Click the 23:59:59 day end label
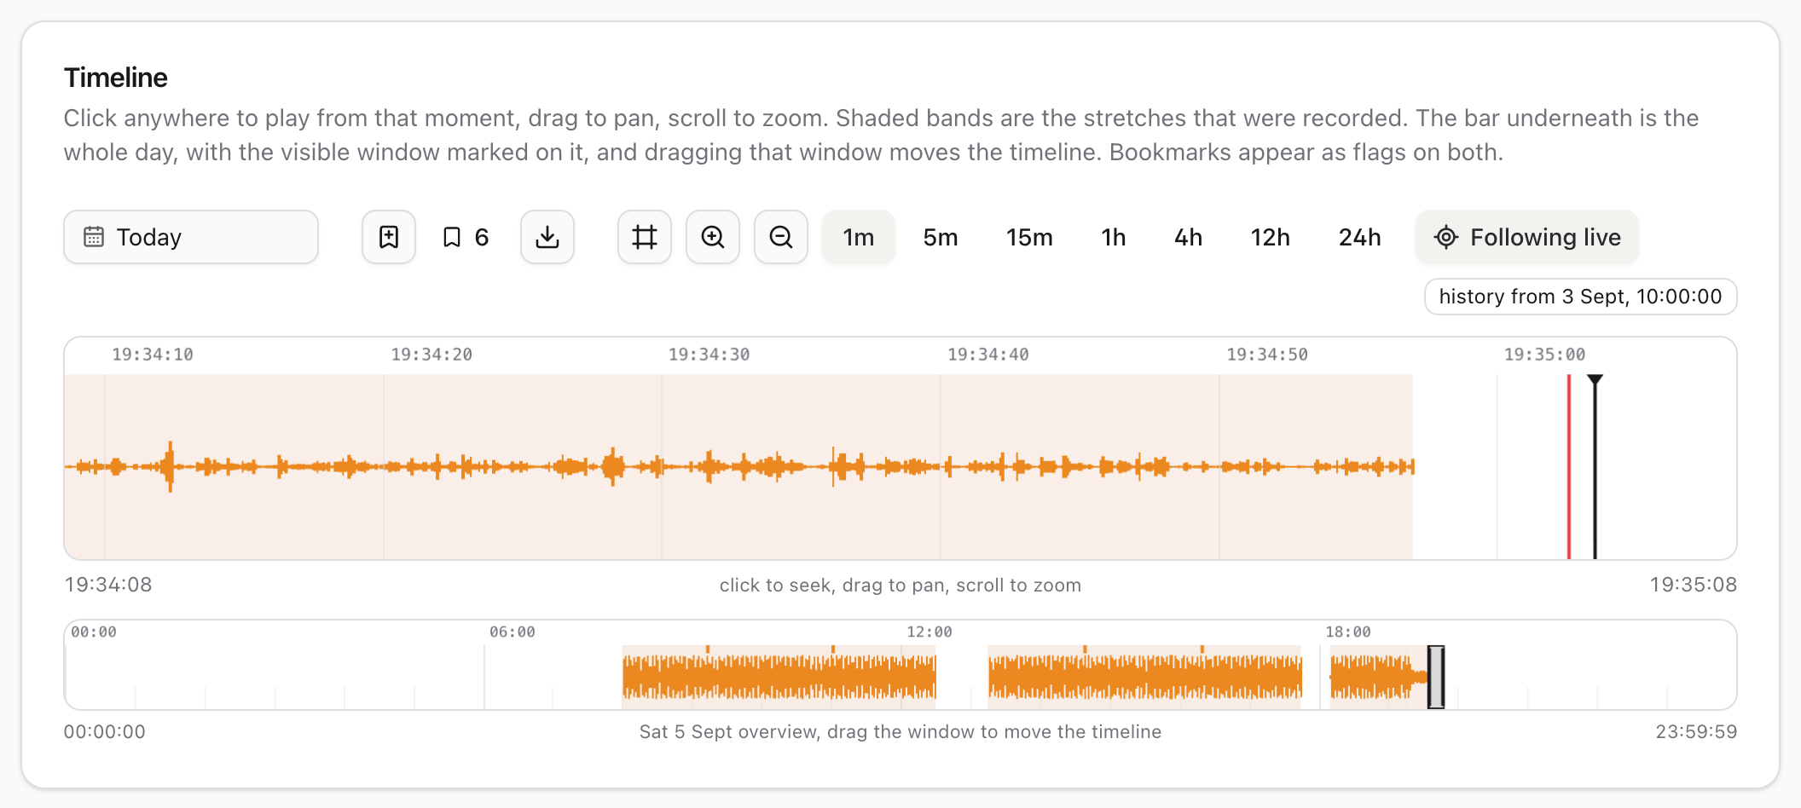 point(1696,732)
